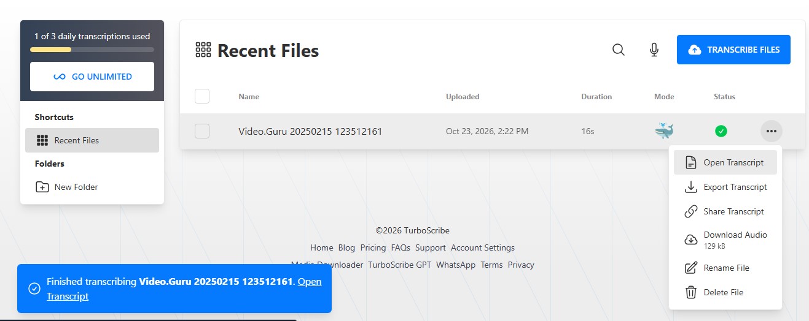Viewport: 809px width, 321px height.
Task: Click the checkmark icon in the blue notification
Action: pos(34,289)
